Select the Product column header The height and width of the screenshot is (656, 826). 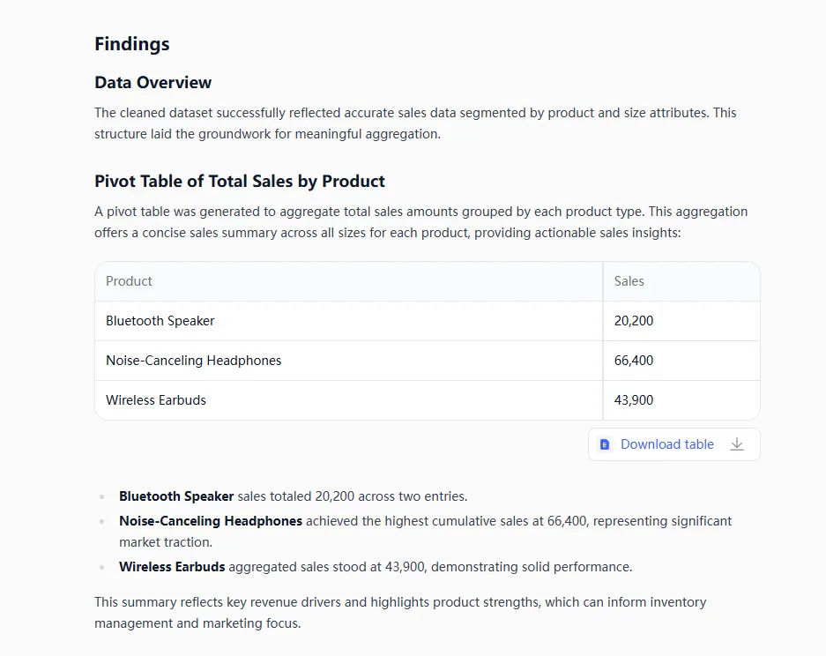pos(129,281)
